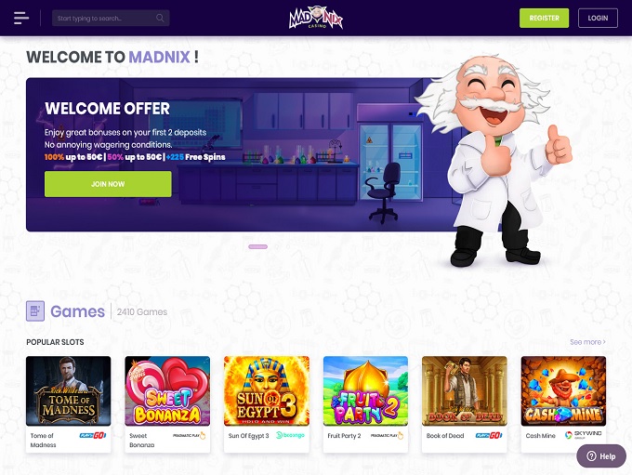
Task: Click the Madnix Casino logo
Action: pyautogui.click(x=316, y=19)
